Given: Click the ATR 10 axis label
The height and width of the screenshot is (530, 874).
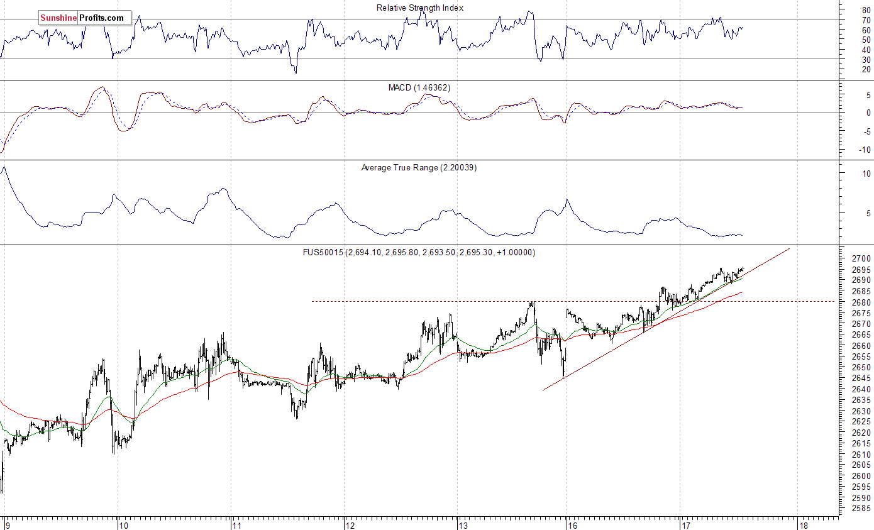Looking at the screenshot, I should pos(866,174).
